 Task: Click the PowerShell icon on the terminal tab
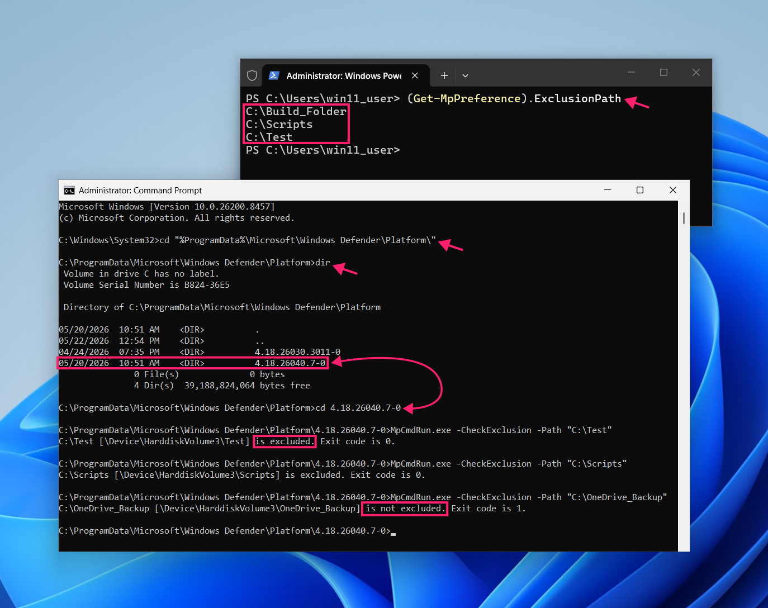(274, 75)
